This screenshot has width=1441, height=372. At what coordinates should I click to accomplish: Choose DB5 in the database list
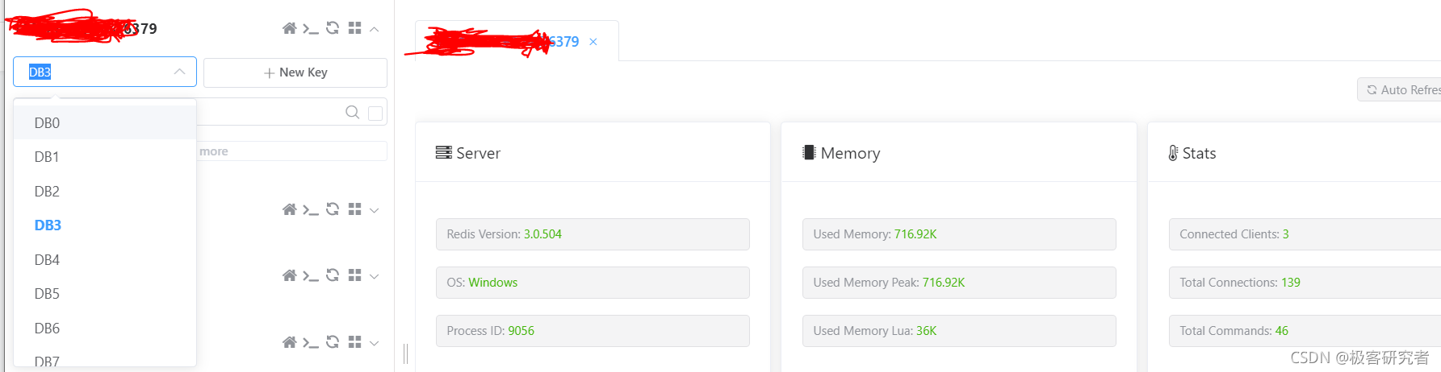48,294
